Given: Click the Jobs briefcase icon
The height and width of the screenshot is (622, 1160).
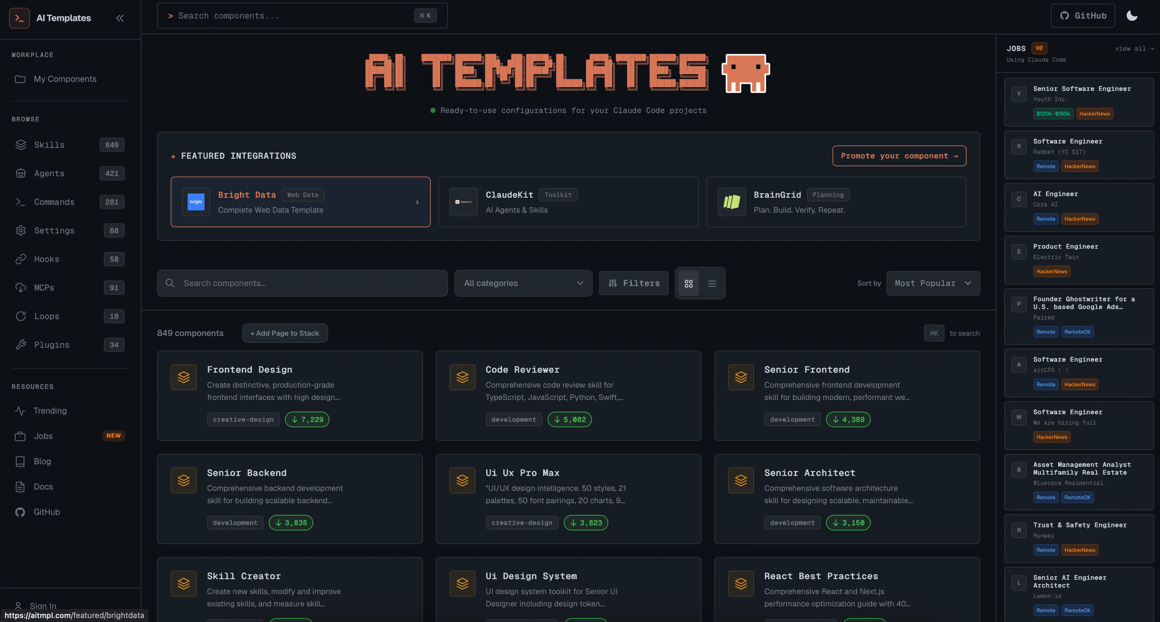Looking at the screenshot, I should click(x=20, y=436).
